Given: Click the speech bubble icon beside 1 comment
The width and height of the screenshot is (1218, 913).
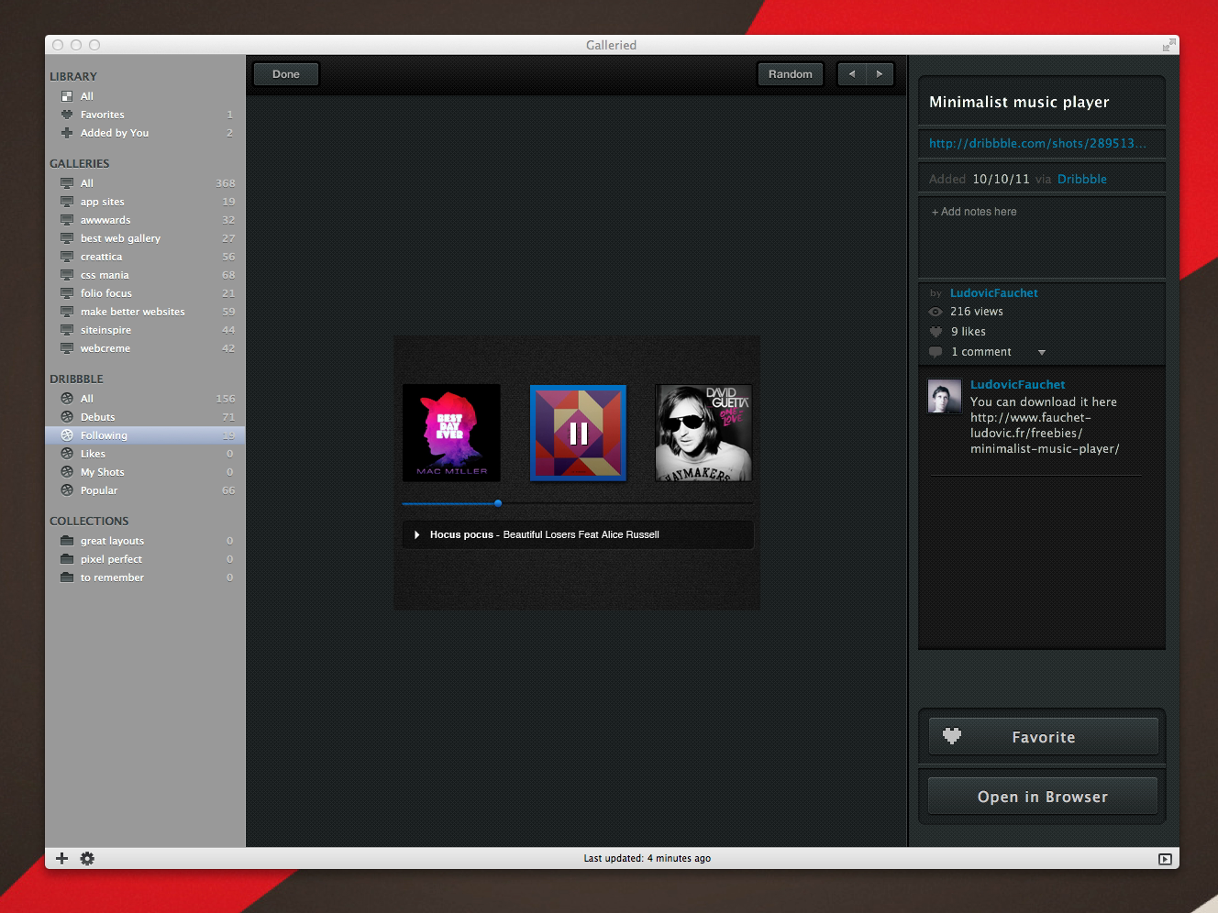Looking at the screenshot, I should pos(936,352).
